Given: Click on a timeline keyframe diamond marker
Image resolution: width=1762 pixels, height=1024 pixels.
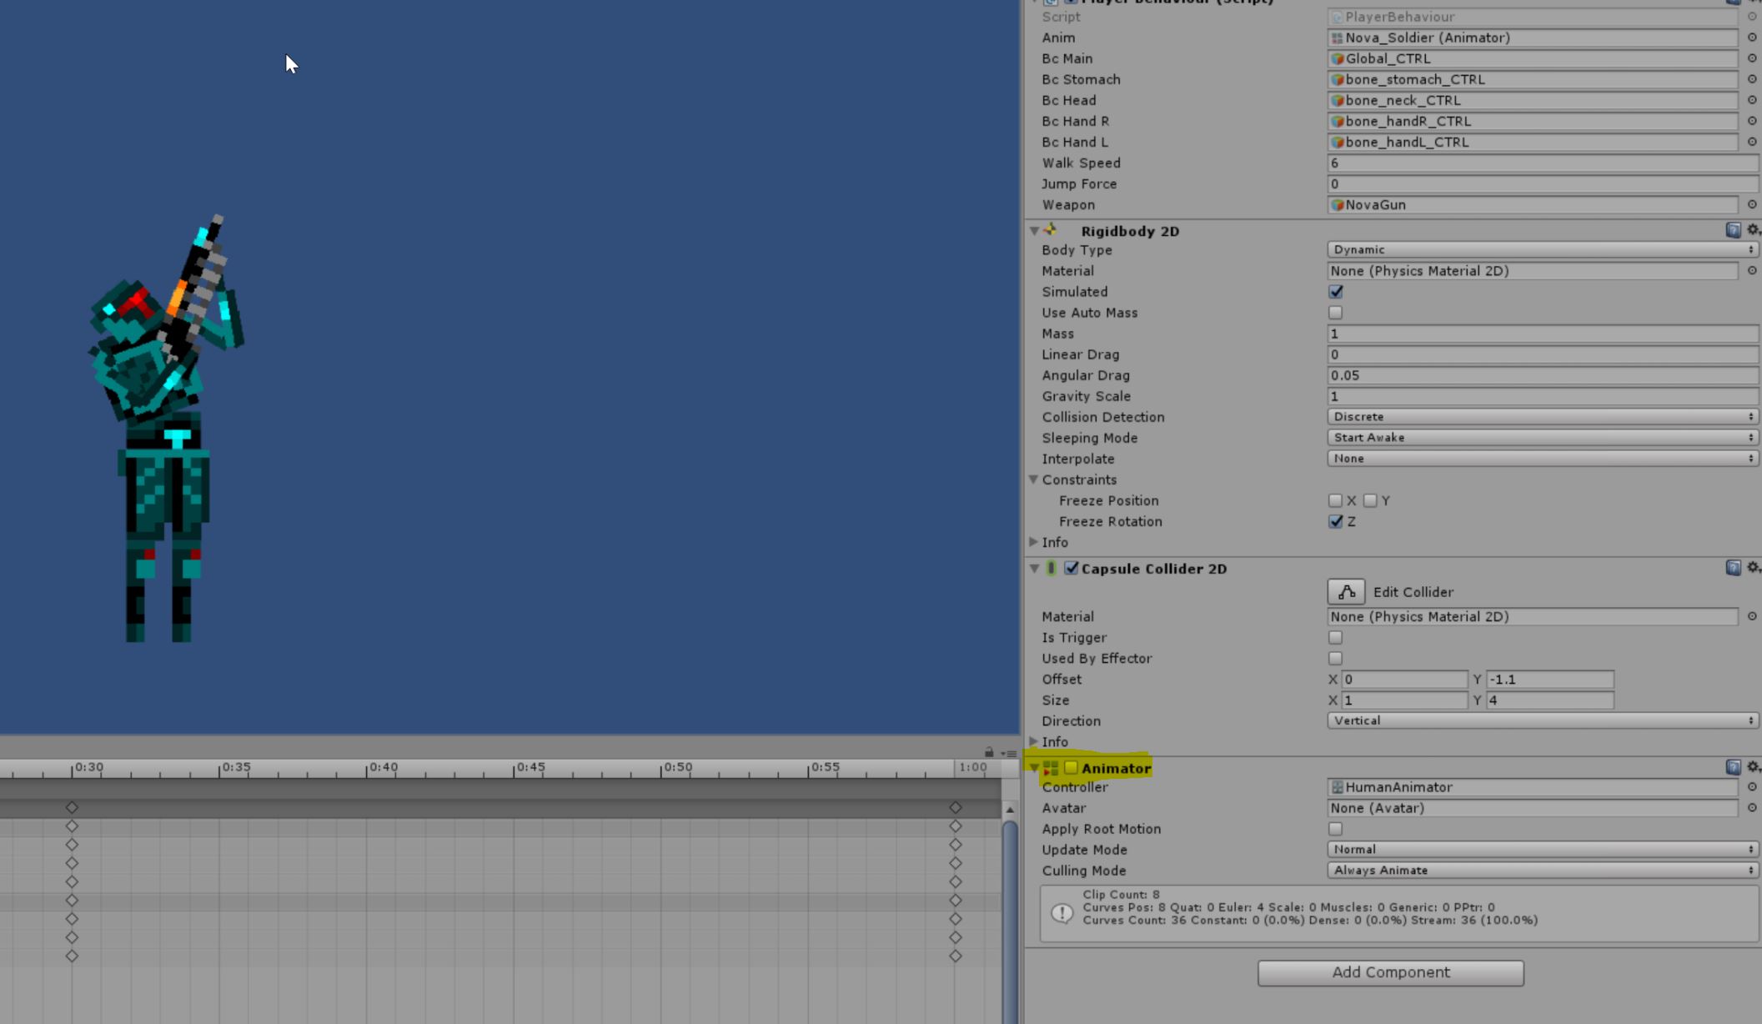Looking at the screenshot, I should [71, 807].
